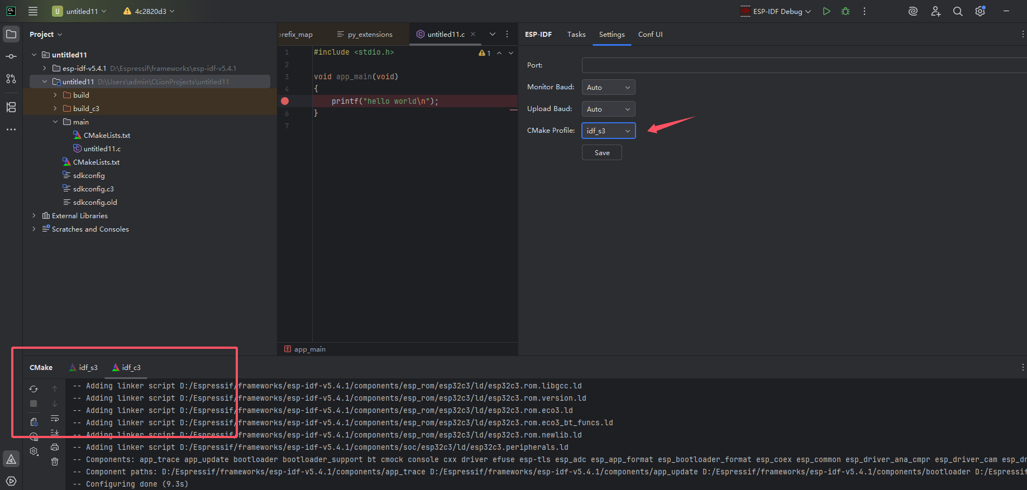Clear all CMake output with trash icon
Viewport: 1027px width, 490px height.
(x=55, y=462)
